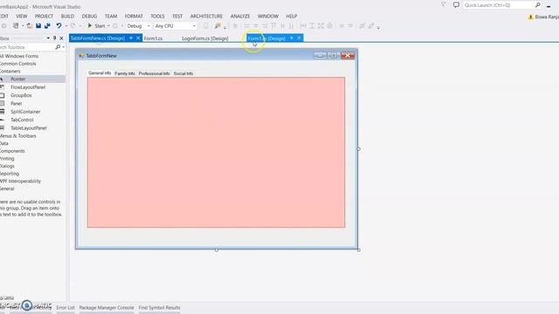Screen dimensions: 559x314
Task: Open the Error List bottom tab
Action: coord(66,308)
